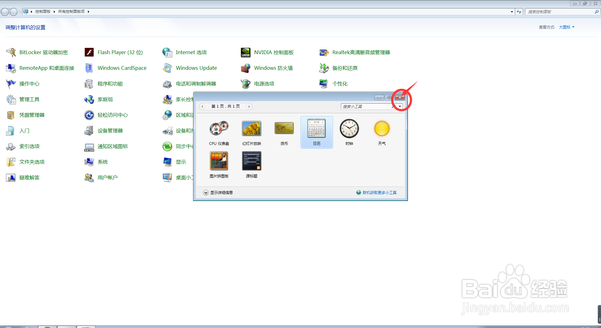Open 家庭组 icon
Viewport: 601px width, 328px height.
click(89, 99)
